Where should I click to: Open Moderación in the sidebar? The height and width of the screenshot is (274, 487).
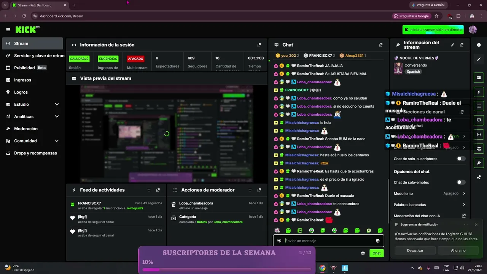point(32,129)
